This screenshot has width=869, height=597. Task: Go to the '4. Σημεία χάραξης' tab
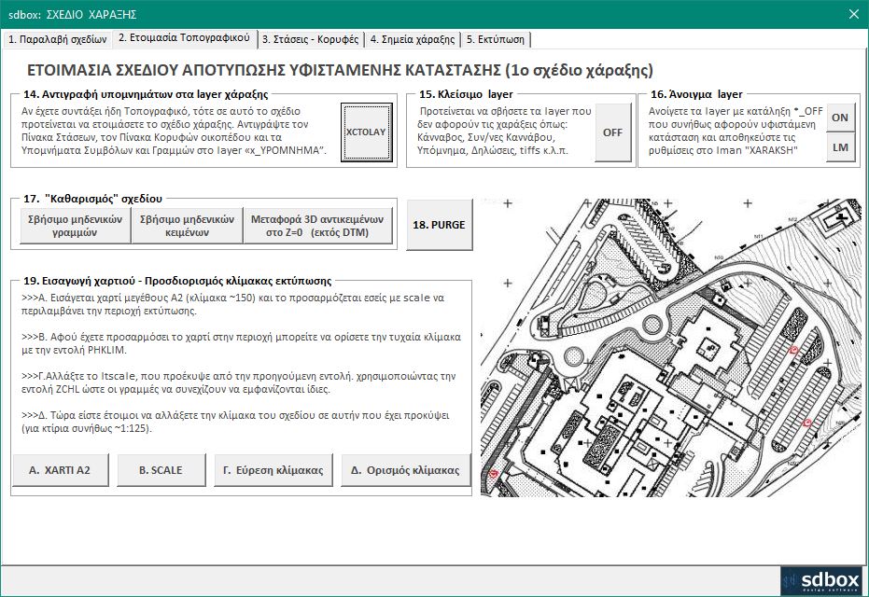coord(412,39)
